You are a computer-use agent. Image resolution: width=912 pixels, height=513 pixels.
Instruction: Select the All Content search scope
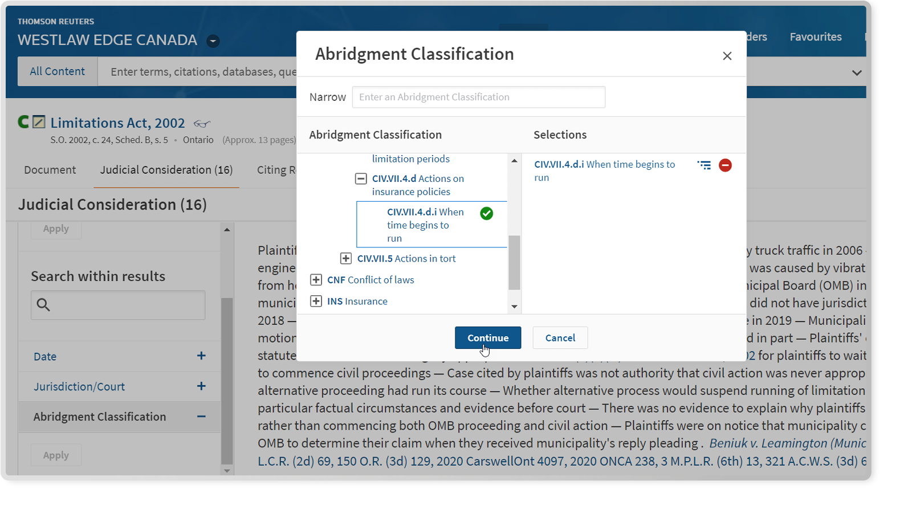pos(57,71)
